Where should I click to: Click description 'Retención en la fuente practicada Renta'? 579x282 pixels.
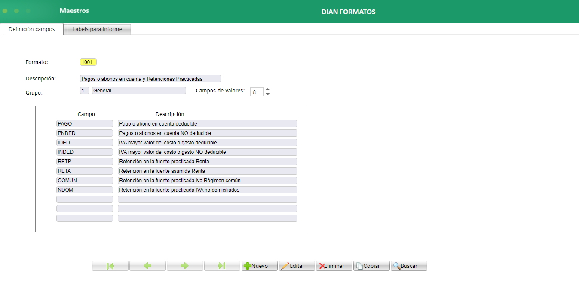coord(208,162)
